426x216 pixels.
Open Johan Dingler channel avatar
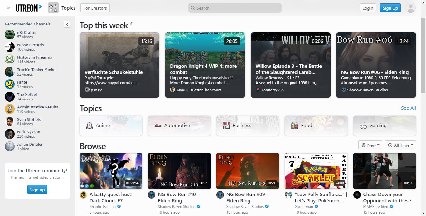coord(10,146)
